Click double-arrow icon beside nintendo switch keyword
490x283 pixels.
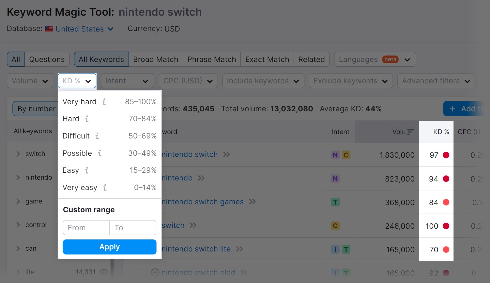click(226, 154)
